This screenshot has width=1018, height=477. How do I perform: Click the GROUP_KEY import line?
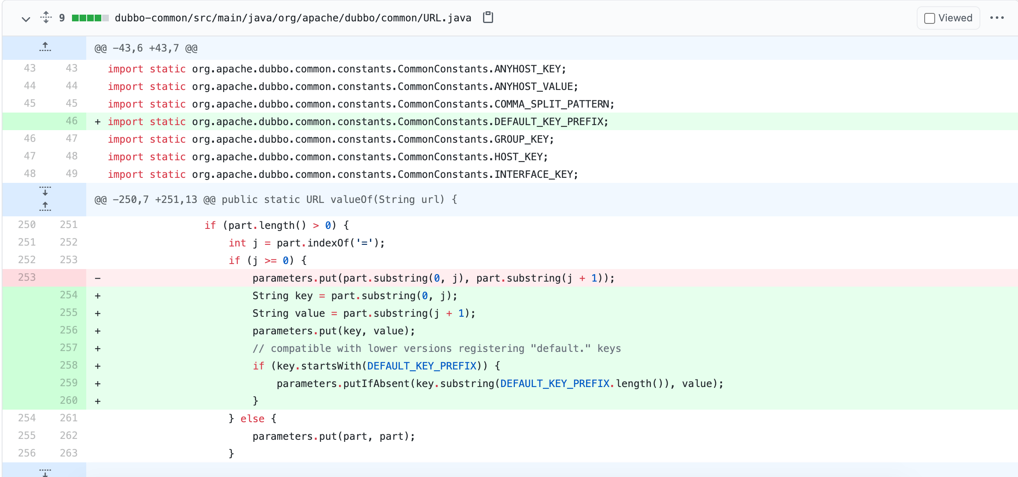(x=331, y=139)
